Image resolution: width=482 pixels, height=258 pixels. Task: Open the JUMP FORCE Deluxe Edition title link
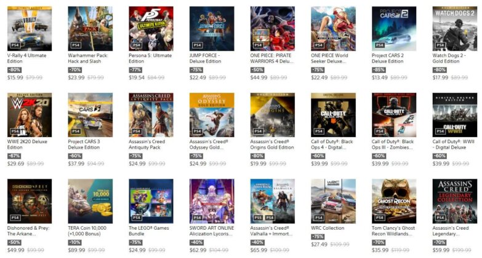click(206, 58)
